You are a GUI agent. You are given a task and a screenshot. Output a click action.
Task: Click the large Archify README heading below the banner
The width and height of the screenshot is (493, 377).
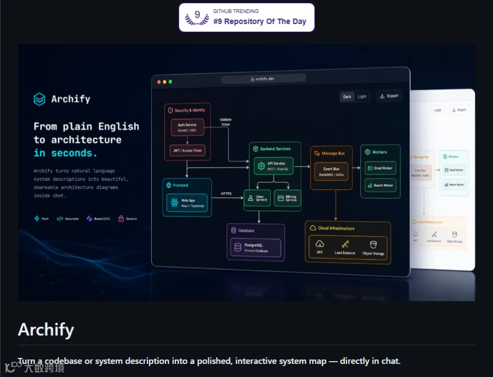(x=46, y=329)
